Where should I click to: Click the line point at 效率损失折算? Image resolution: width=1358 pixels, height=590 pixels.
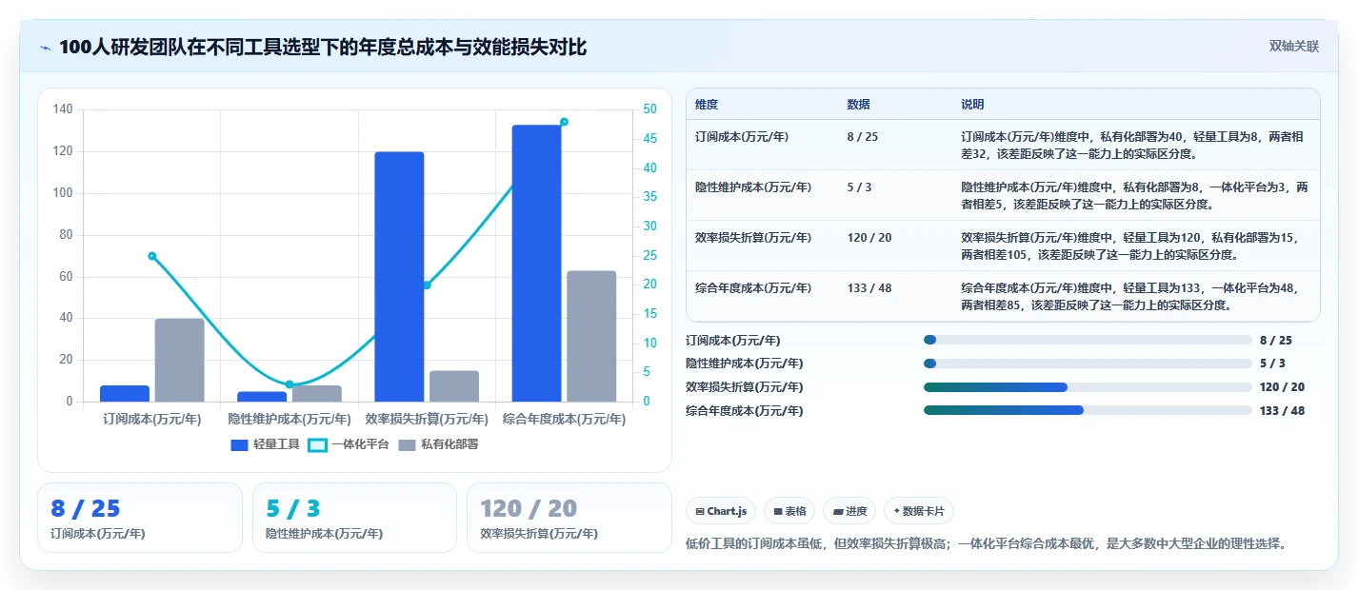427,285
